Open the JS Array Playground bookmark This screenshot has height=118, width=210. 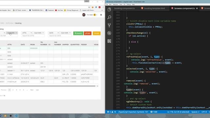pos(71,10)
